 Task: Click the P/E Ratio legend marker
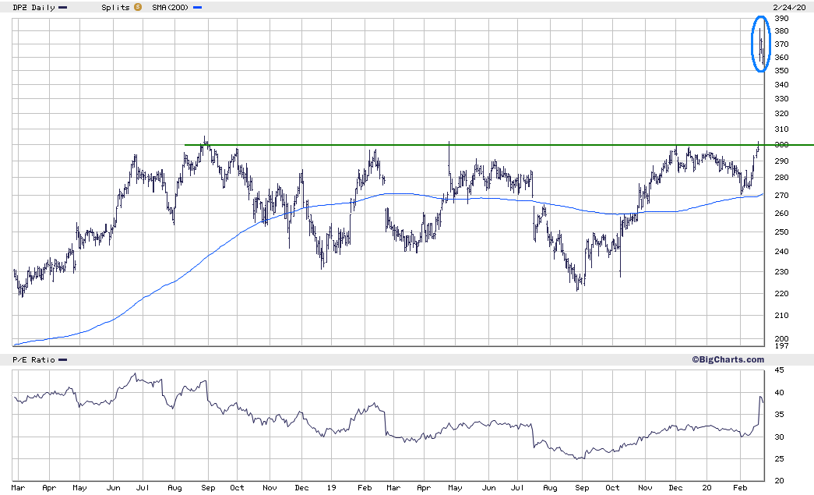(x=63, y=360)
